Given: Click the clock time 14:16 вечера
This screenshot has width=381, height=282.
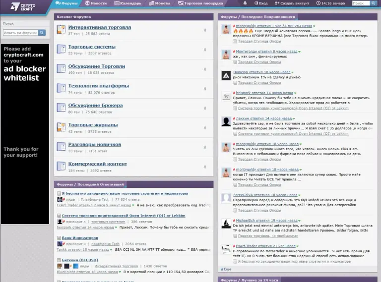Looking at the screenshot, I should (x=330, y=3).
